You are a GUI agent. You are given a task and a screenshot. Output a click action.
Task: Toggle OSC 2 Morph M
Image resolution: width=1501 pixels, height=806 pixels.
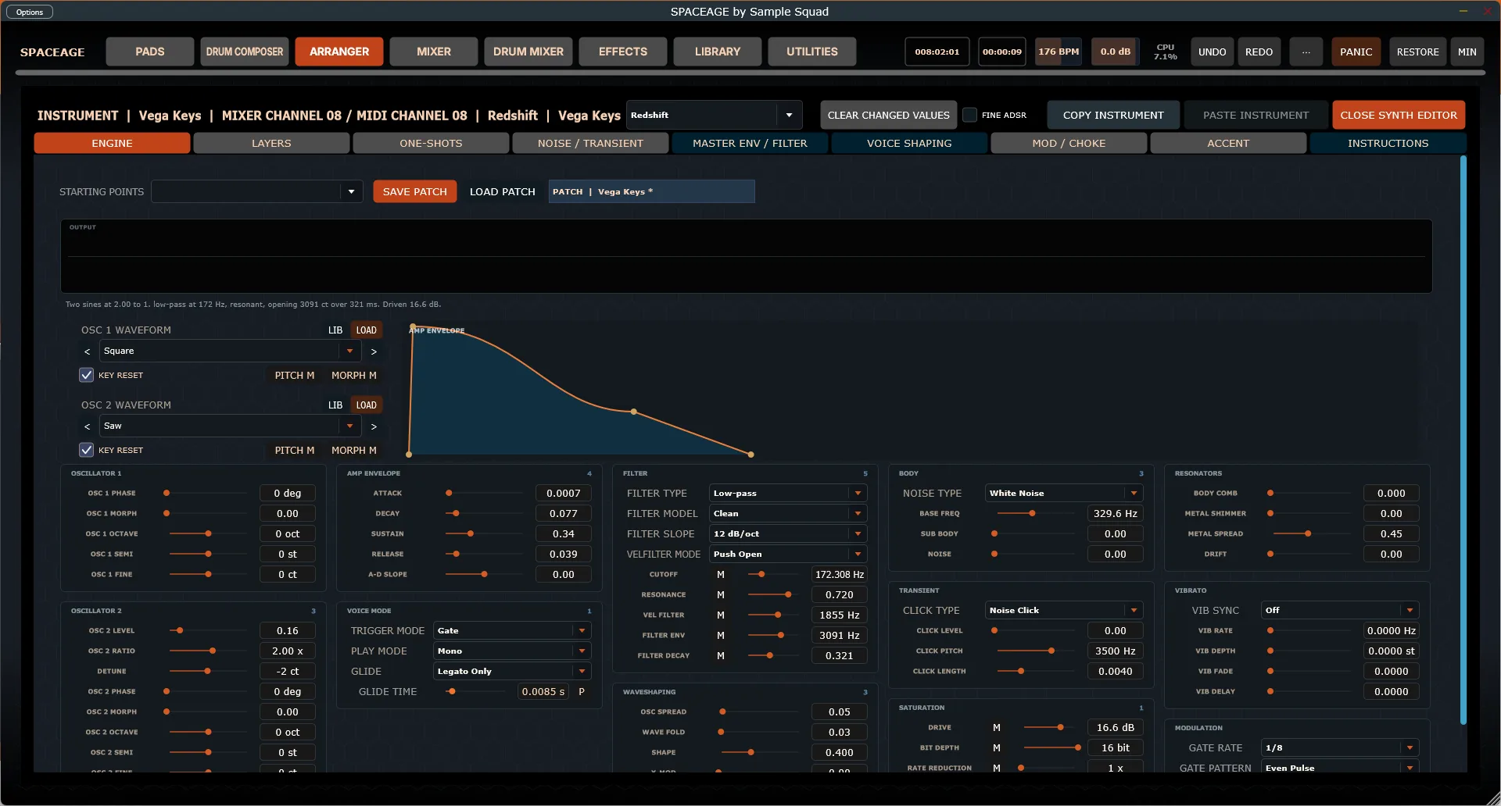354,451
